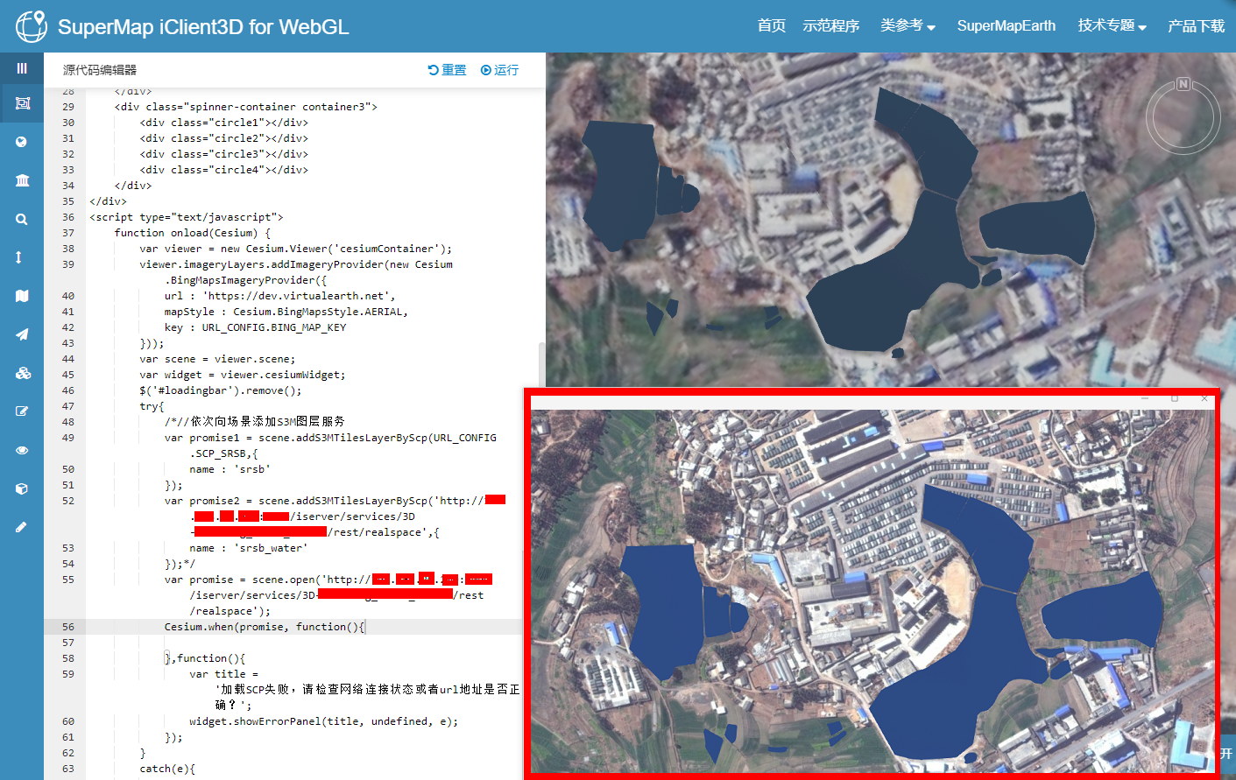Click line number 52 in the gutter
This screenshot has width=1236, height=780.
[x=67, y=501]
